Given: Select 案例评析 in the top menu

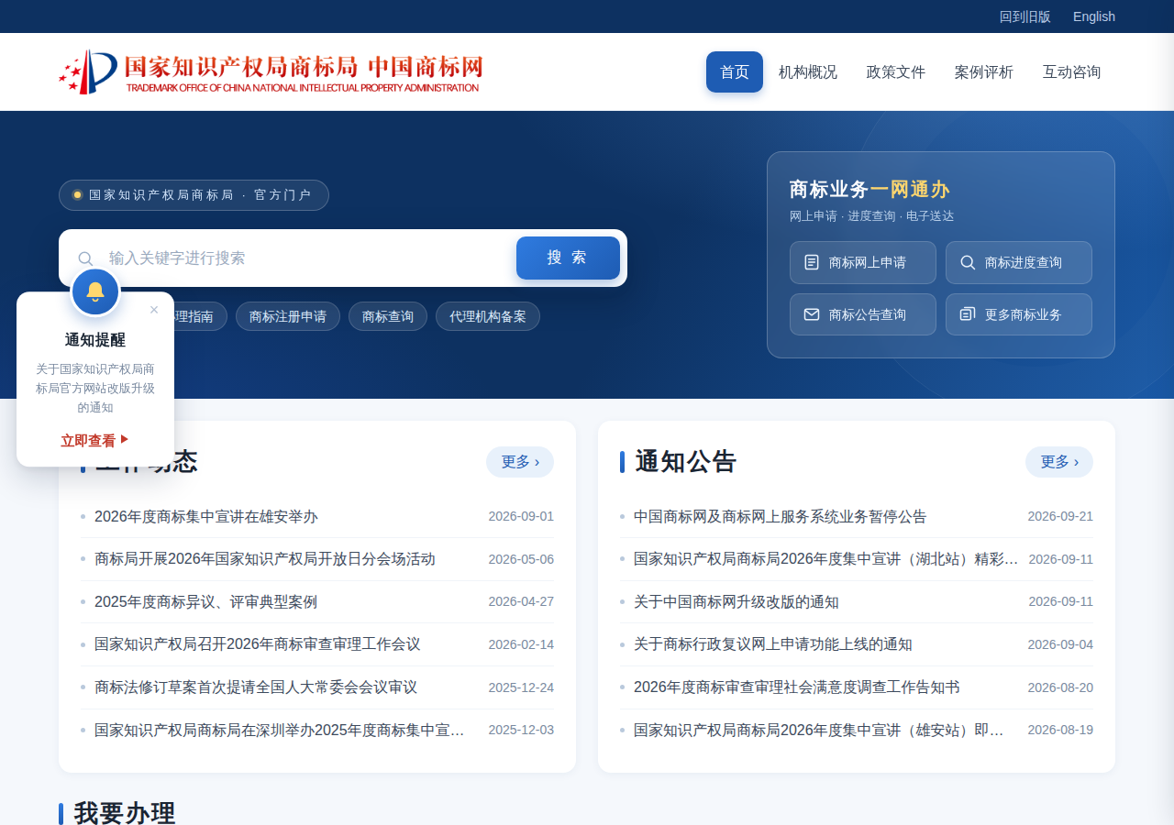Looking at the screenshot, I should (984, 71).
